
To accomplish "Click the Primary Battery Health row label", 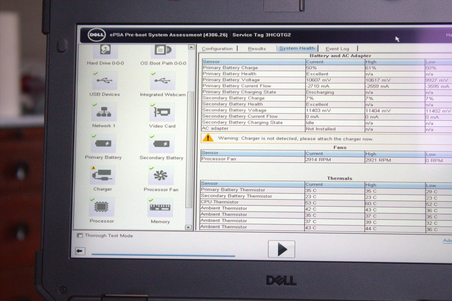I will (x=229, y=74).
